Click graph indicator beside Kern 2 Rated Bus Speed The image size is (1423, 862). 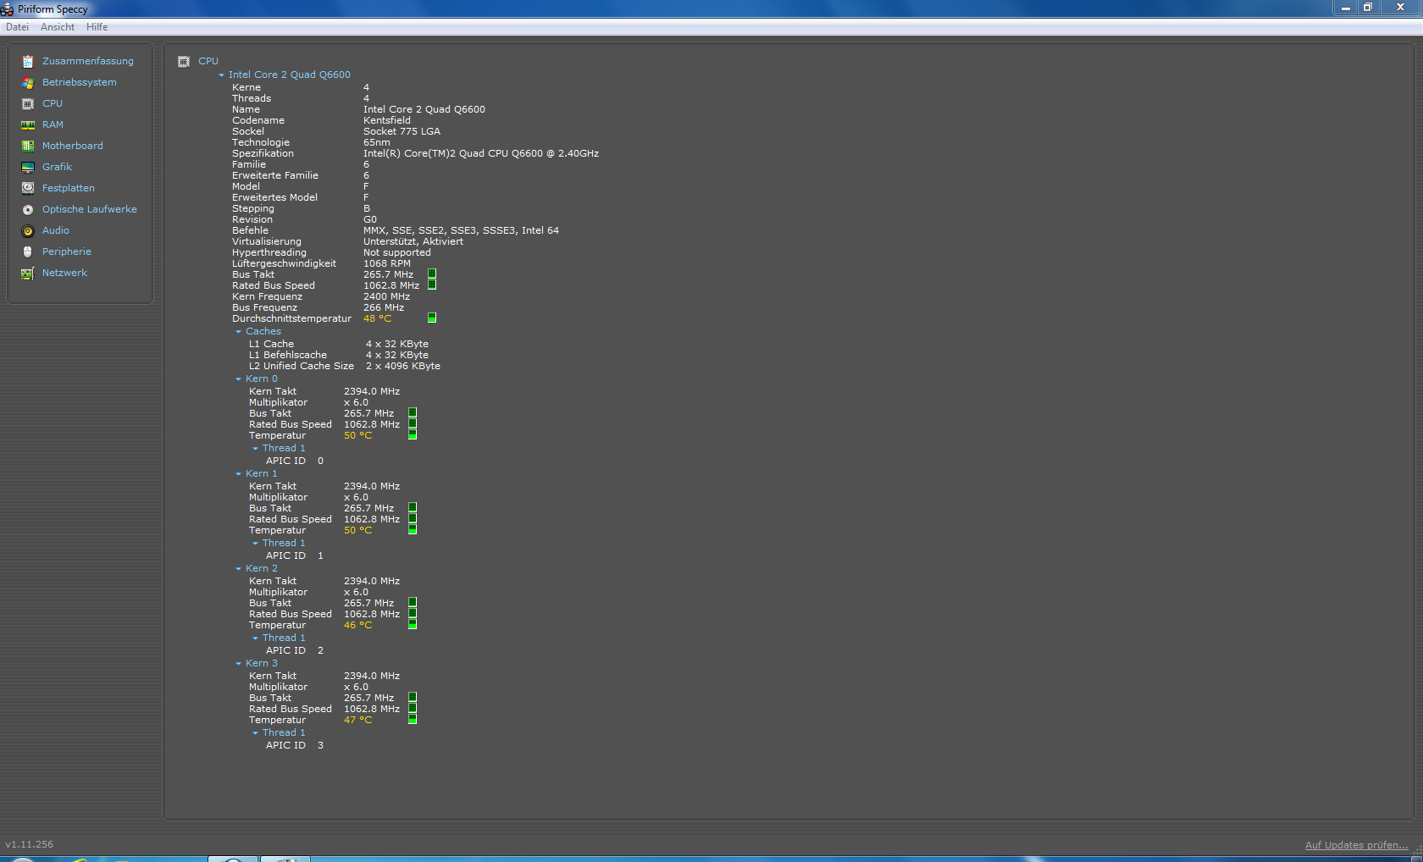413,614
